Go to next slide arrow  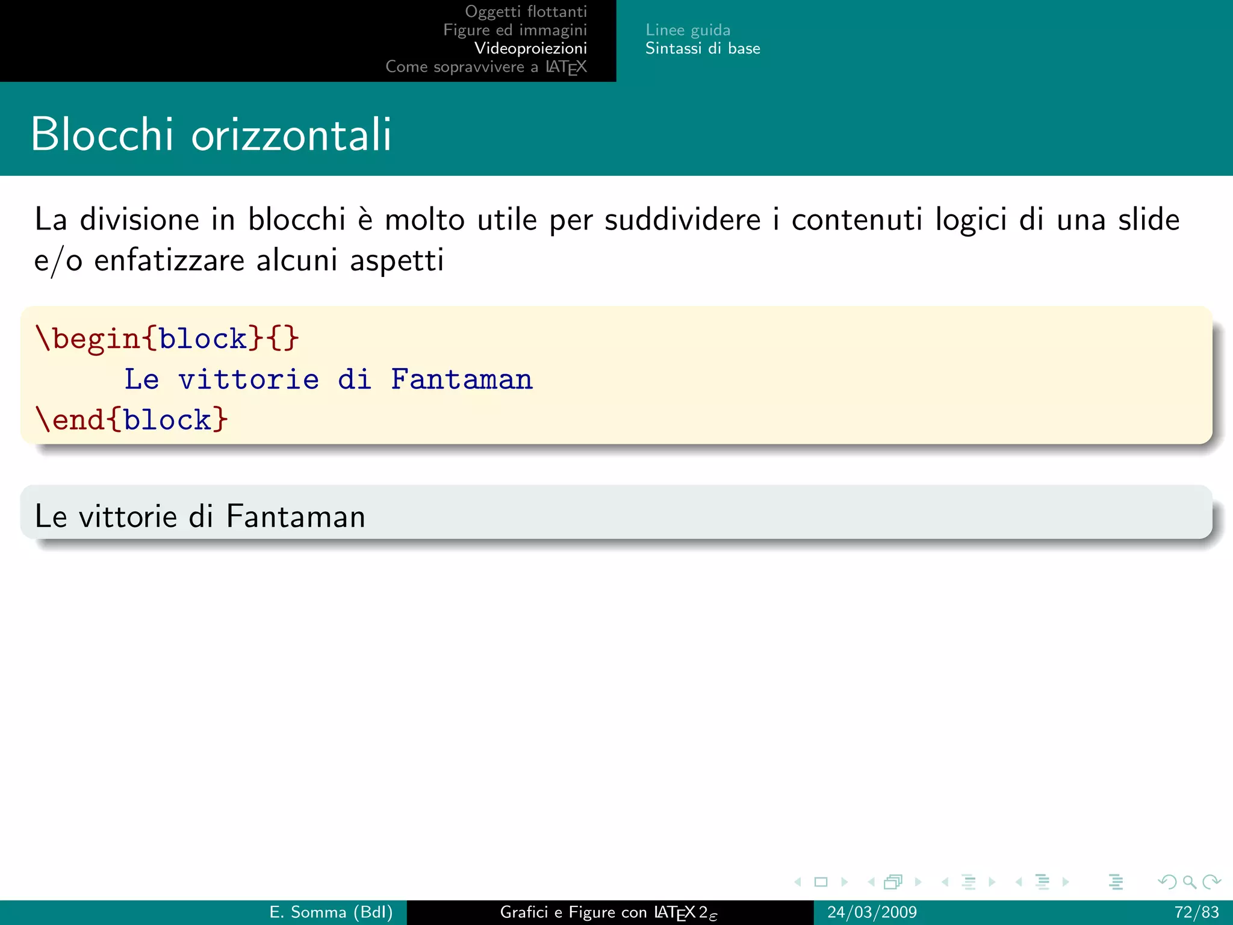(x=845, y=882)
